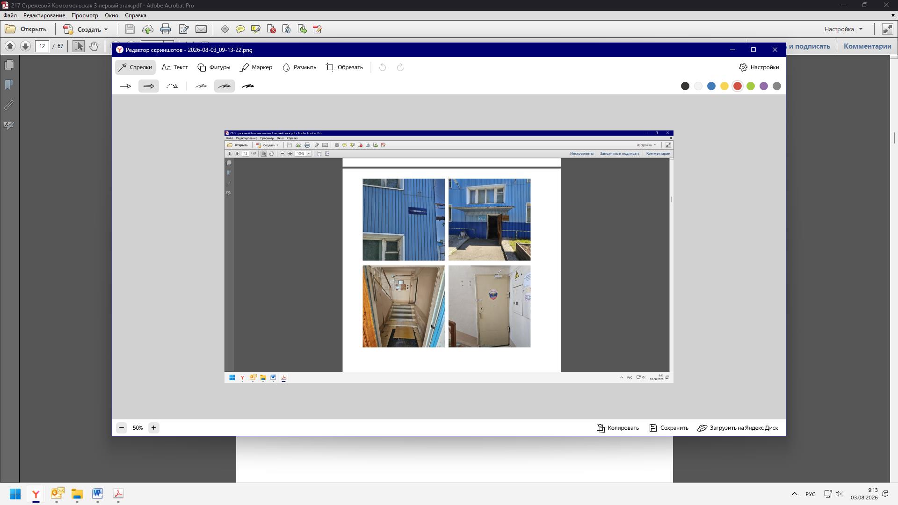
Task: Add a sticky note comment in Acrobat
Action: click(240, 29)
